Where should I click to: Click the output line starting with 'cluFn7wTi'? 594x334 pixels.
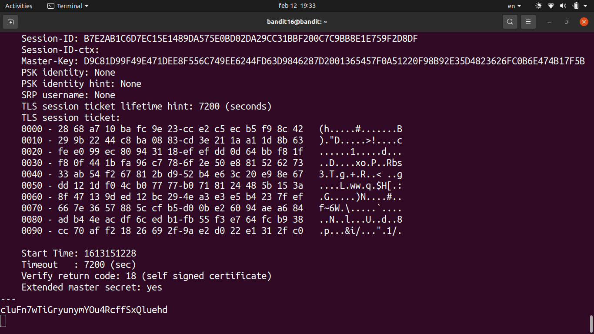tap(84, 310)
